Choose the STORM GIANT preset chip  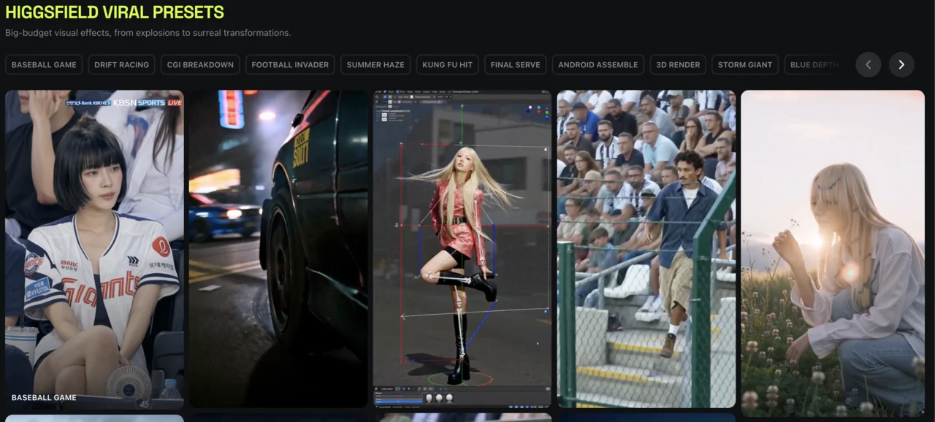coord(745,64)
